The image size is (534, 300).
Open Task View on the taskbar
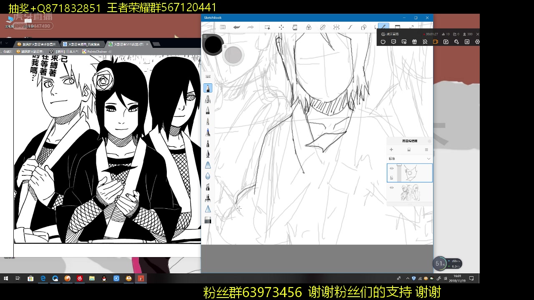(x=18, y=278)
